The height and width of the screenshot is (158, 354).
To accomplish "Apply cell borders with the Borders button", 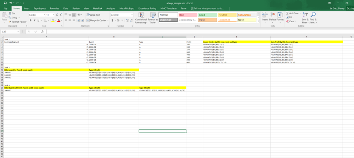I will coord(45,20).
